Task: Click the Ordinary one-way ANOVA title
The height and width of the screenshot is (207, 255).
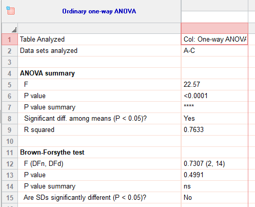Action: tap(99, 11)
